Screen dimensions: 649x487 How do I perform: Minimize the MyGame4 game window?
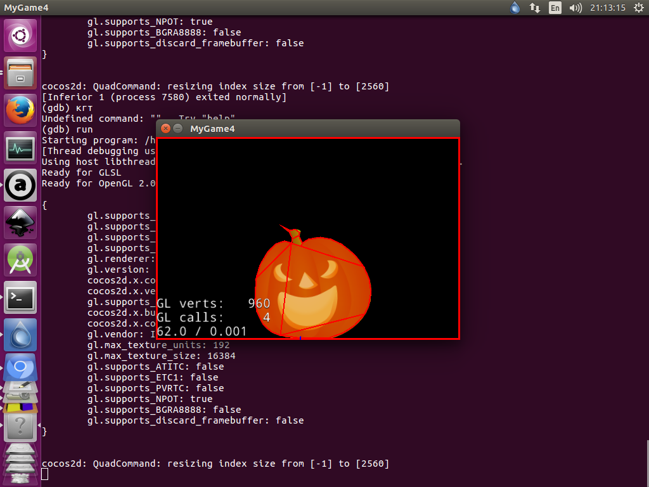[178, 128]
